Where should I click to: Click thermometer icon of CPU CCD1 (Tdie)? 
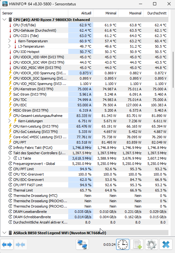pyautogui.click(x=10, y=36)
